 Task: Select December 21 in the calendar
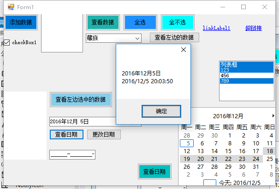[x=214, y=159]
